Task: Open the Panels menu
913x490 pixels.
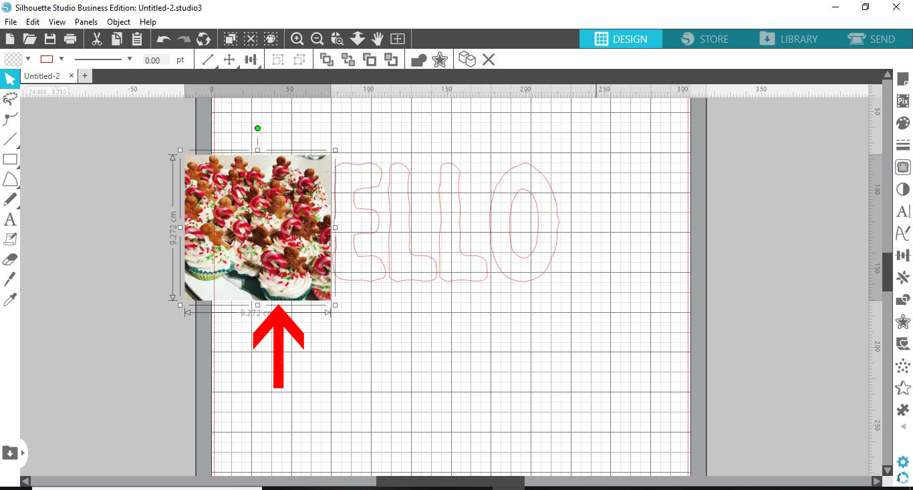Action: click(86, 22)
